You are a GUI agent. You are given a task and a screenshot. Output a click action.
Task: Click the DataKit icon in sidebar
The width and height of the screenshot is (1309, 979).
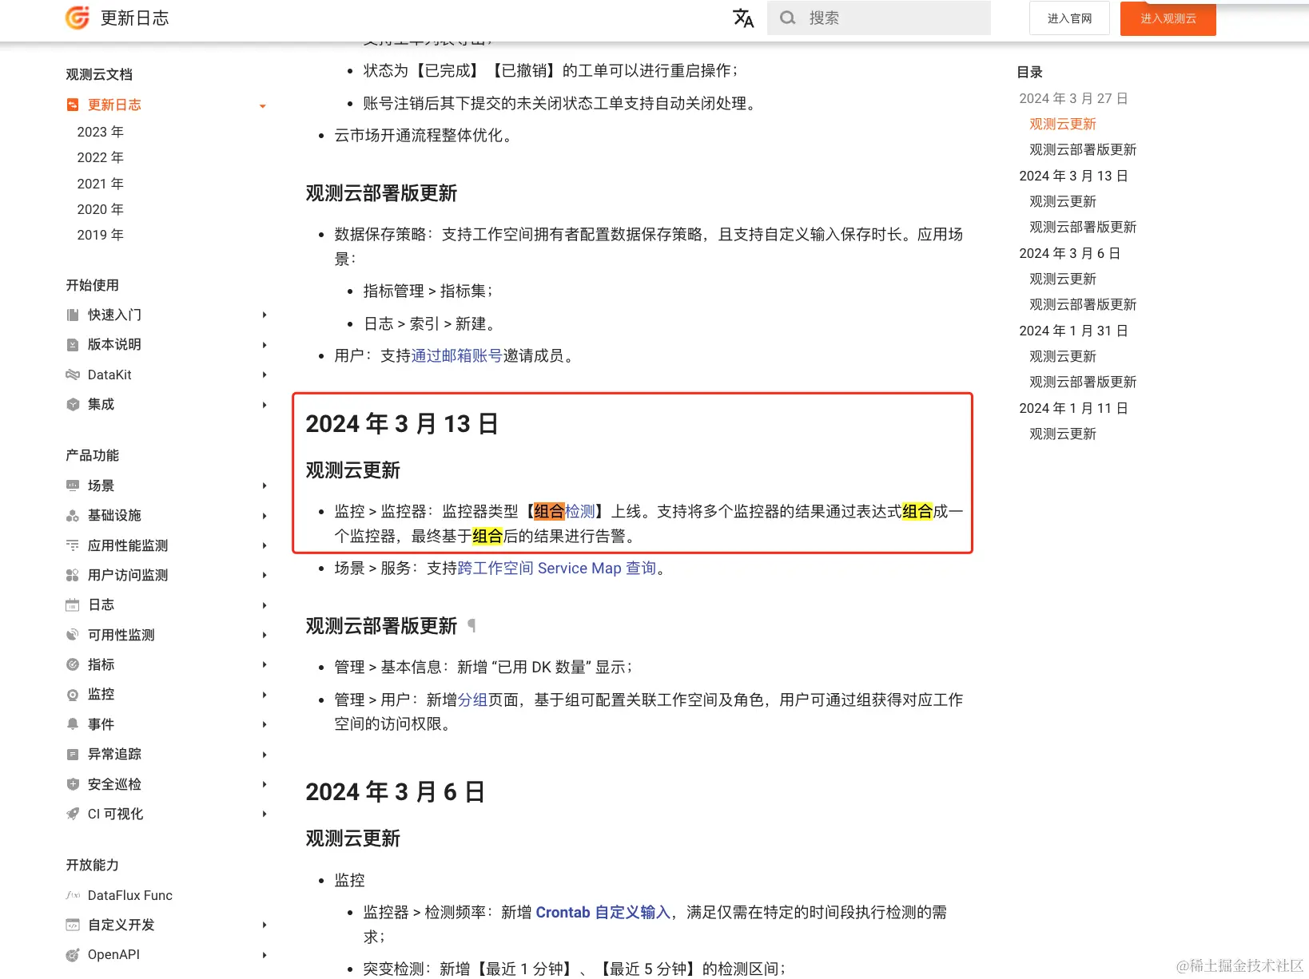pyautogui.click(x=73, y=375)
